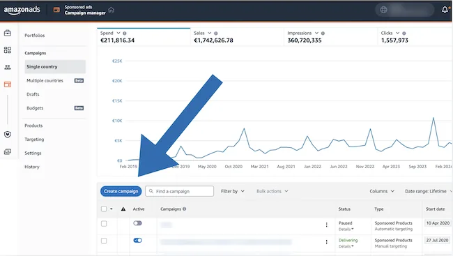Screen dimensions: 453x256
Task: Open the briefcase icon in left sidebar
Action: (x=8, y=33)
